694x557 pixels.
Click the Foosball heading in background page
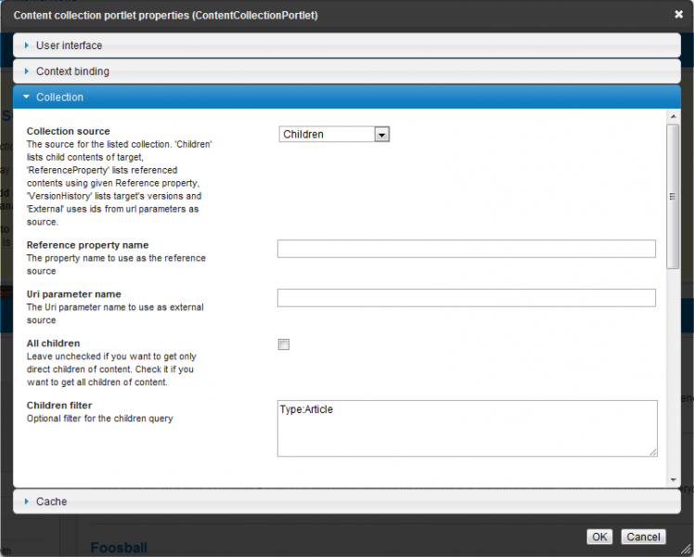click(x=119, y=548)
